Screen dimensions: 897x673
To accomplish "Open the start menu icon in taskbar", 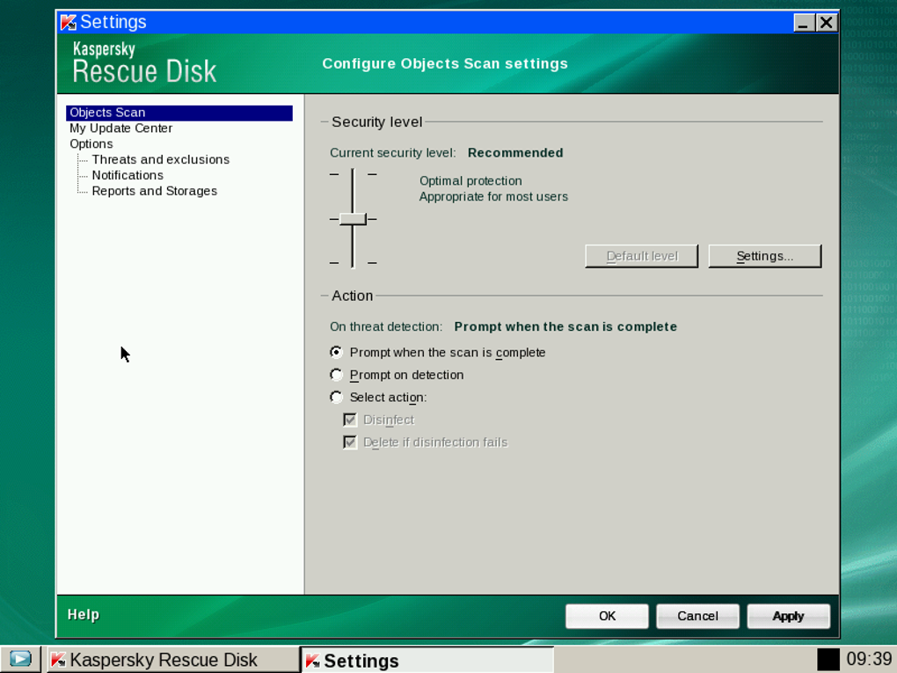I will (20, 659).
